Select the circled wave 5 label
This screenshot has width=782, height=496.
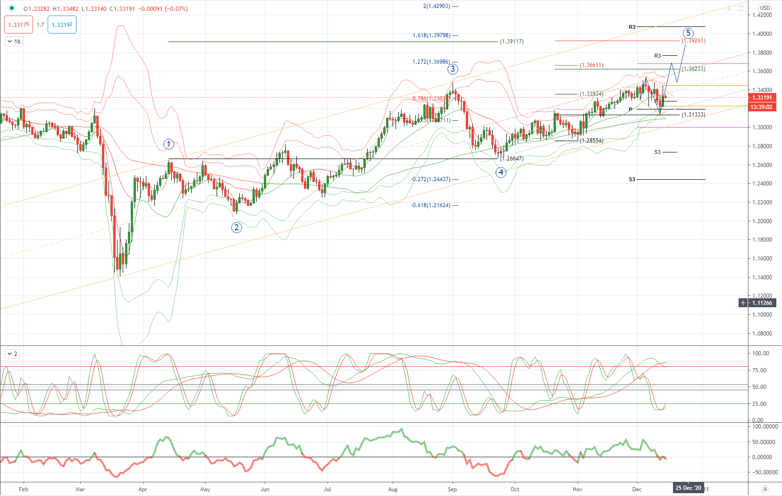coord(688,33)
